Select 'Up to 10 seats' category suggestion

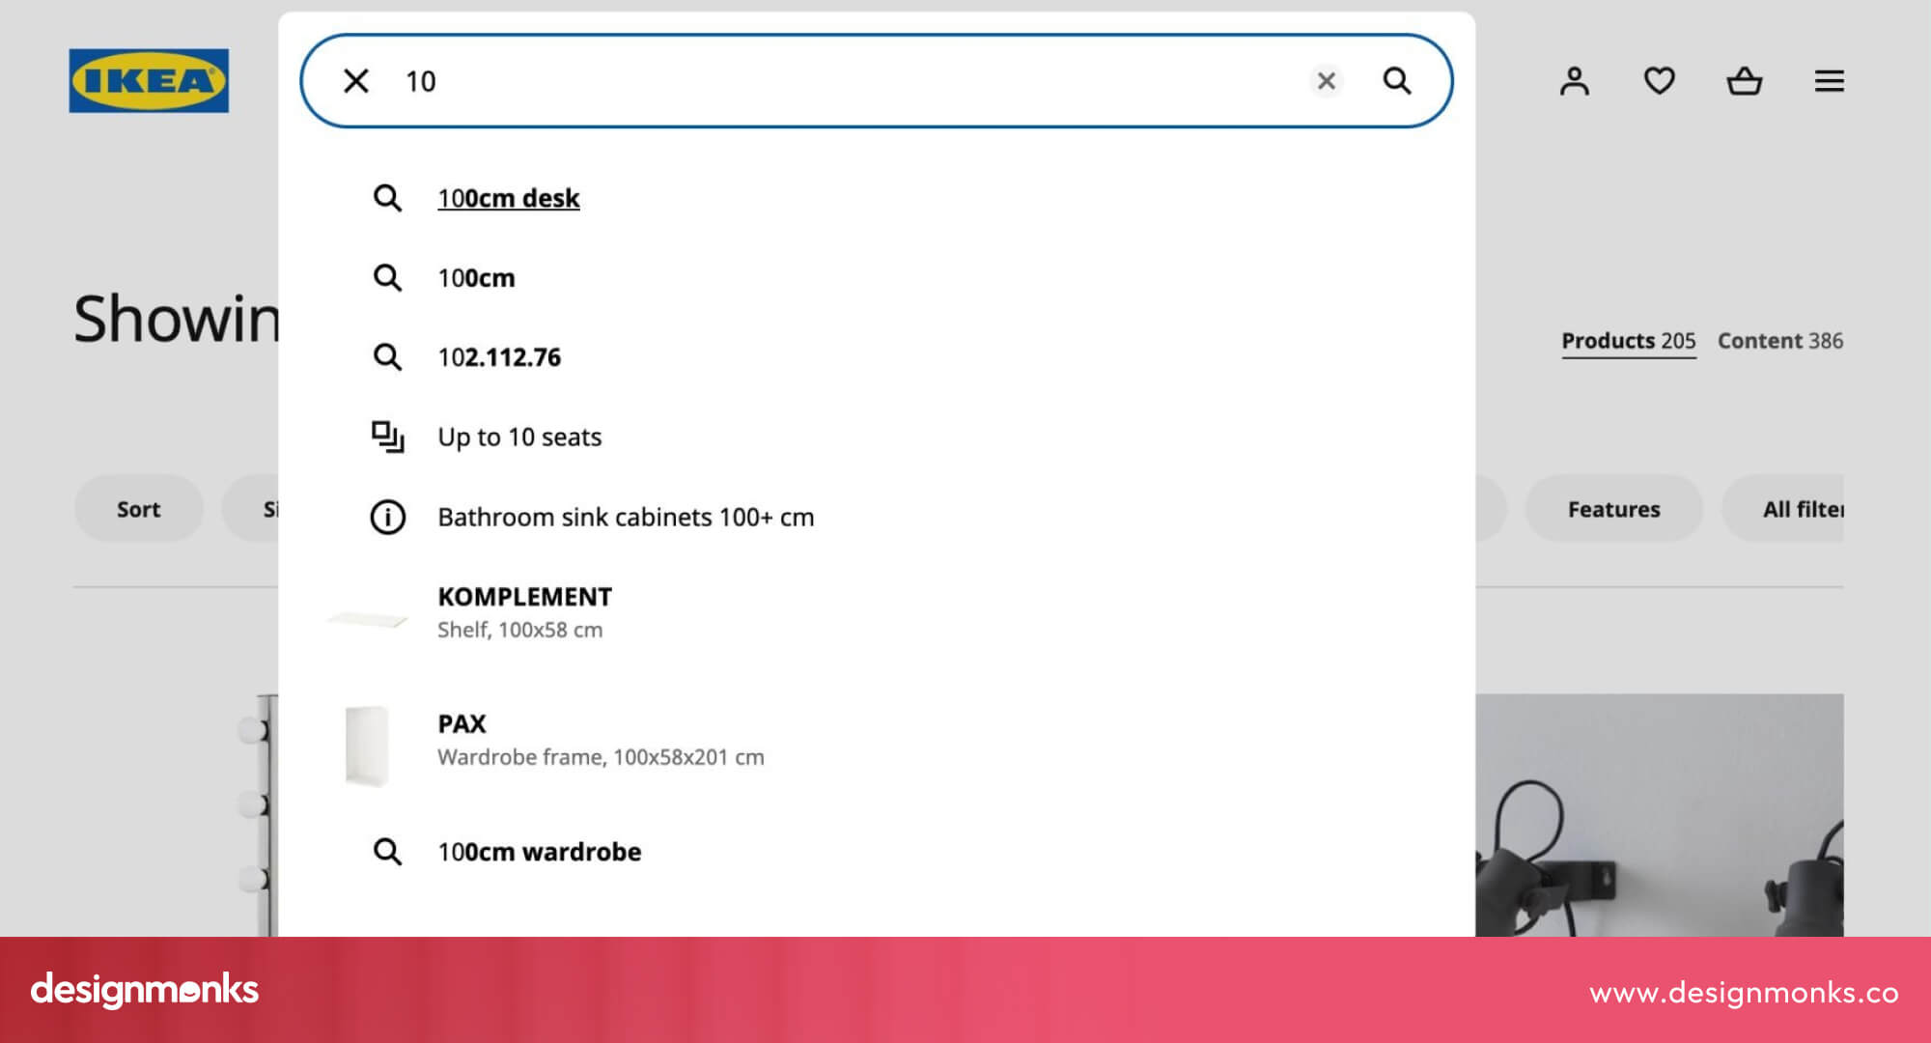518,437
